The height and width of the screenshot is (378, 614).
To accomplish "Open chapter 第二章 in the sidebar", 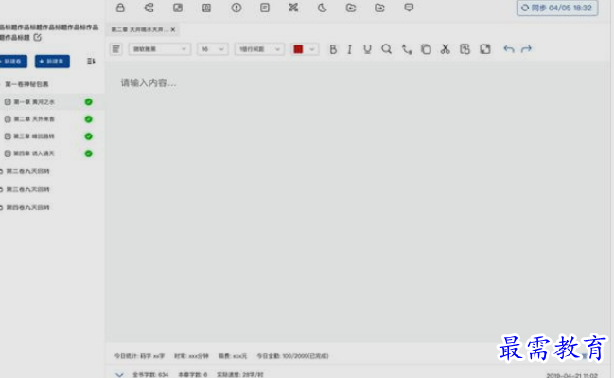I will 34,118.
